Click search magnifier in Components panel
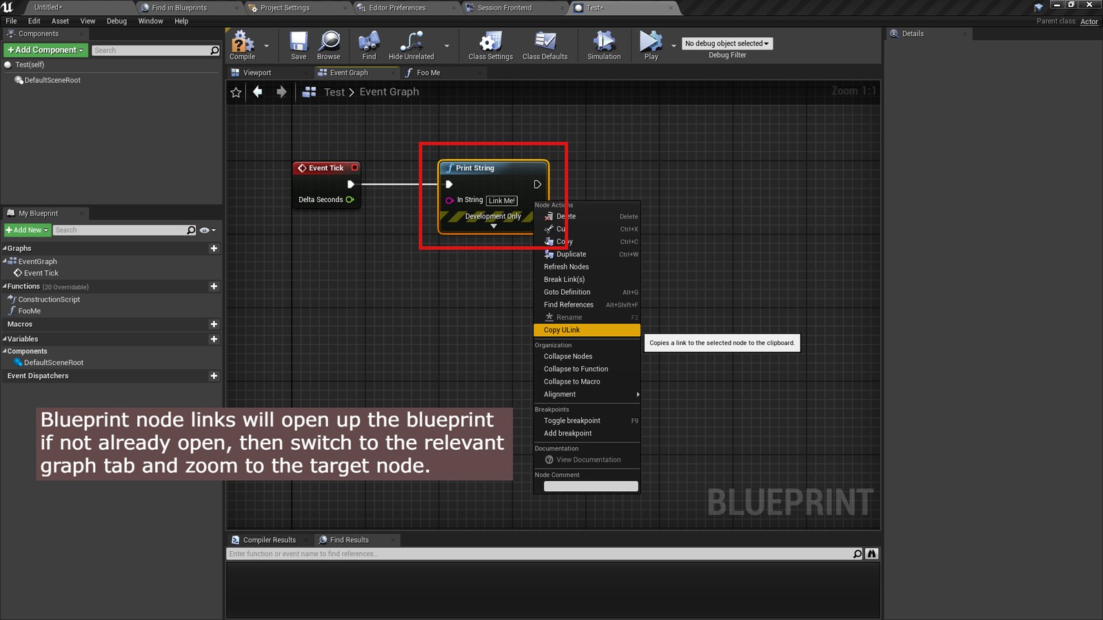 click(214, 50)
